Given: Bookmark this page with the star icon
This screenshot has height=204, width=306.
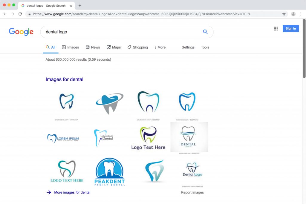Looking at the screenshot, I should click(284, 14).
